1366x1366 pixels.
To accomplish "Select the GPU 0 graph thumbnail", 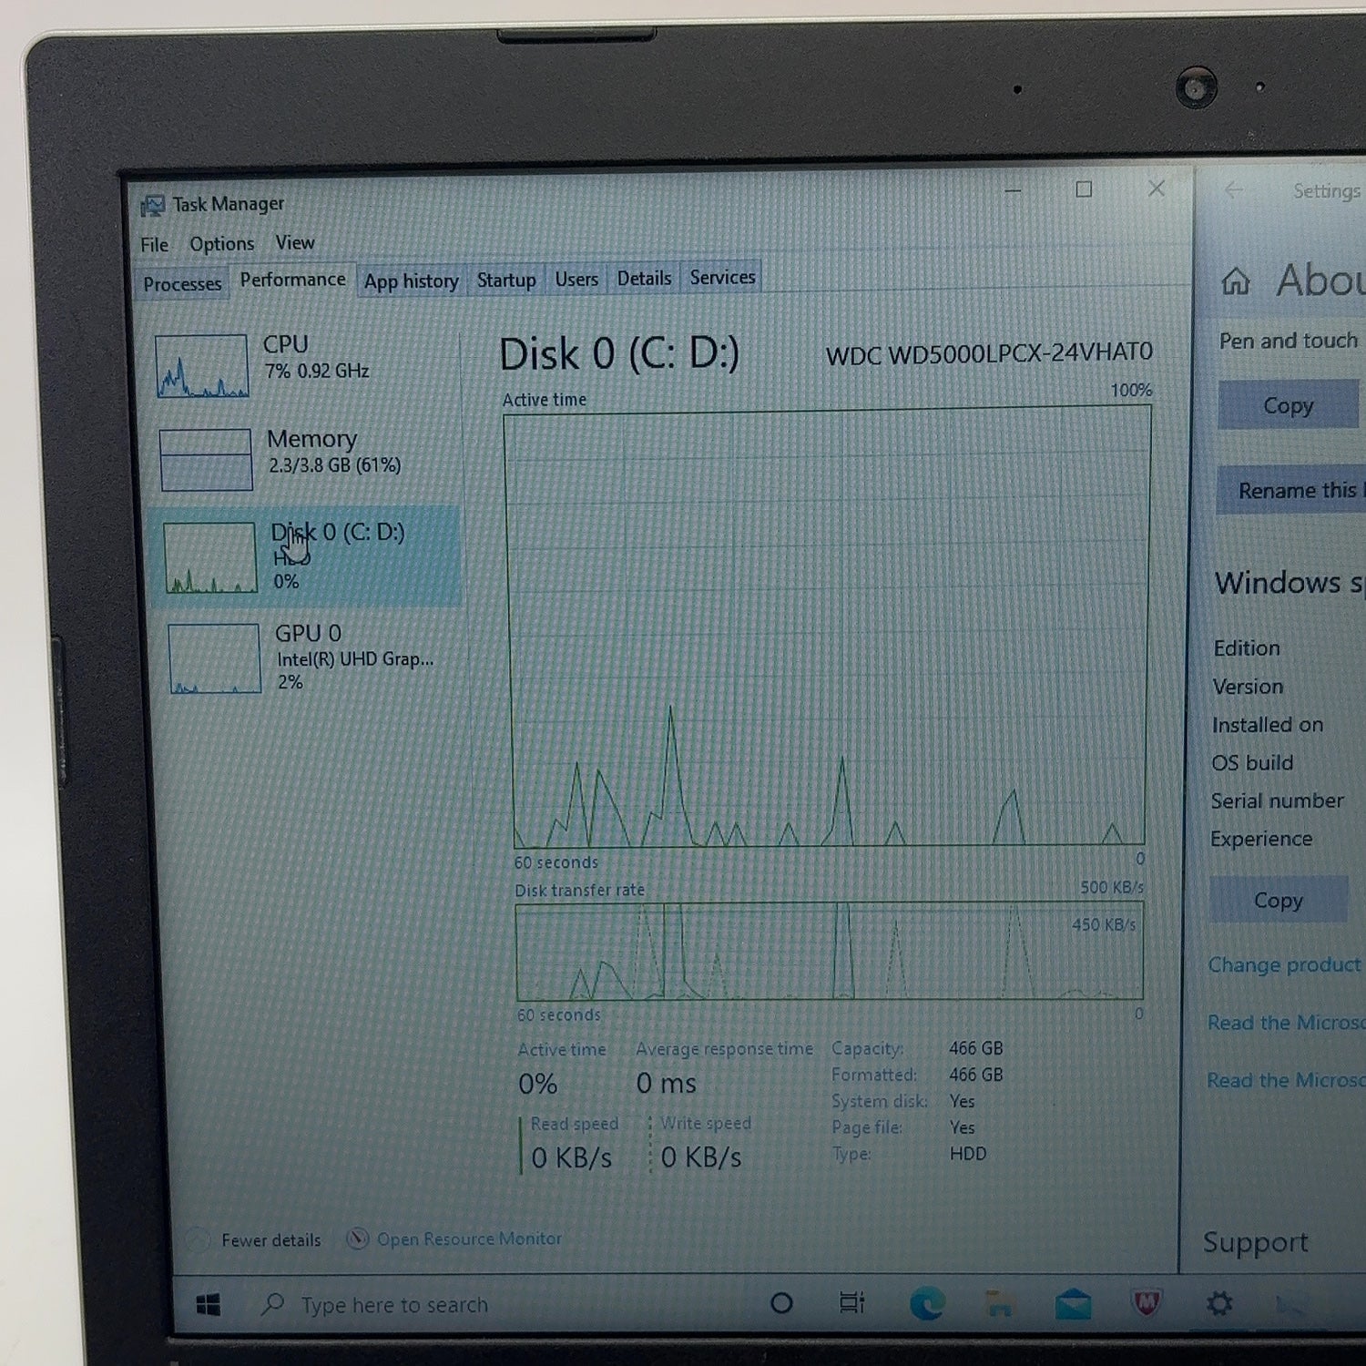I will pos(215,658).
